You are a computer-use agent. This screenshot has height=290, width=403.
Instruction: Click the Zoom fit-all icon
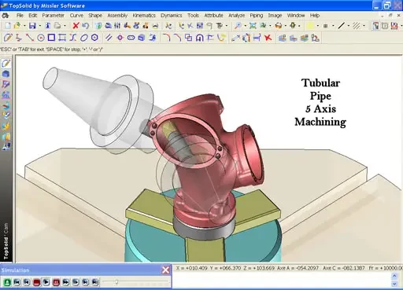click(253, 26)
